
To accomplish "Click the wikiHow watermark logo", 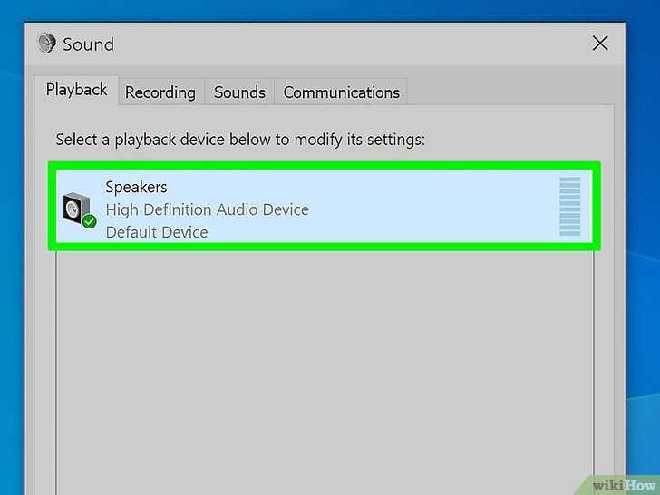I will 624,485.
